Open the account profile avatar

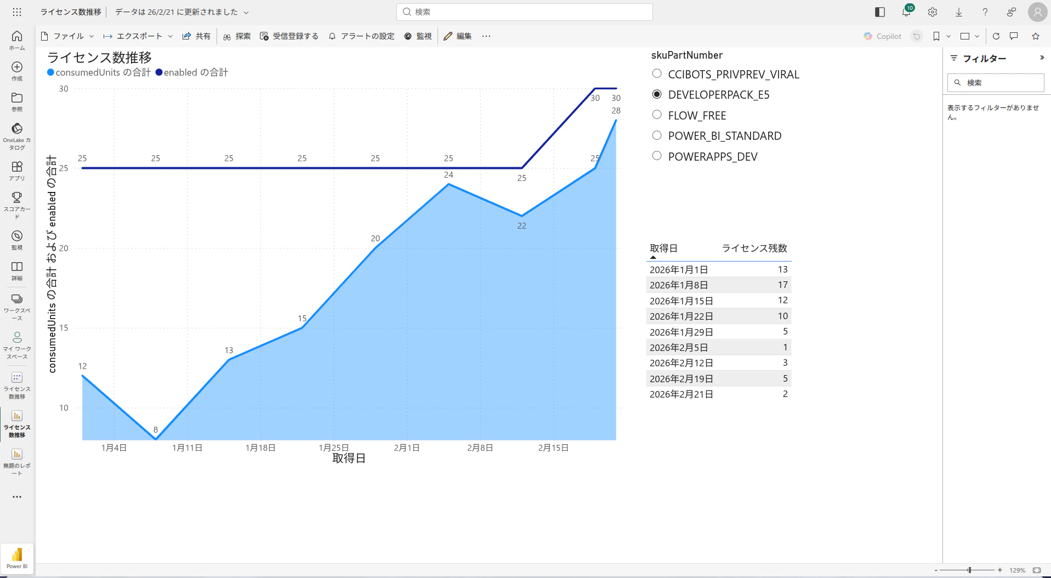pos(1037,12)
